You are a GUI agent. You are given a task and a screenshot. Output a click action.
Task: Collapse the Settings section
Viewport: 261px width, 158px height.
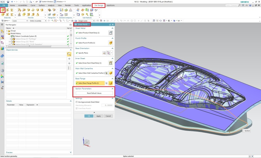tap(112, 98)
